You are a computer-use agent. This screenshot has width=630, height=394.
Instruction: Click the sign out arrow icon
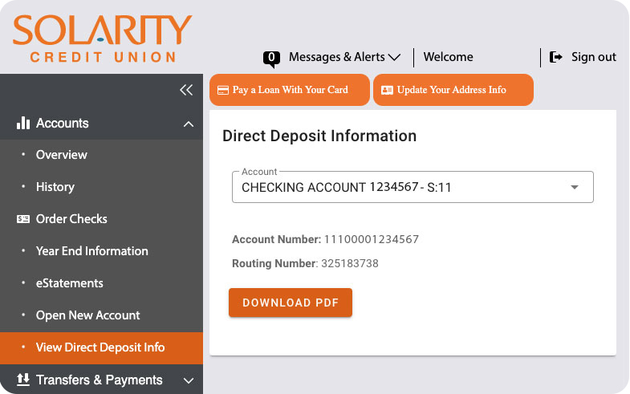pos(556,57)
